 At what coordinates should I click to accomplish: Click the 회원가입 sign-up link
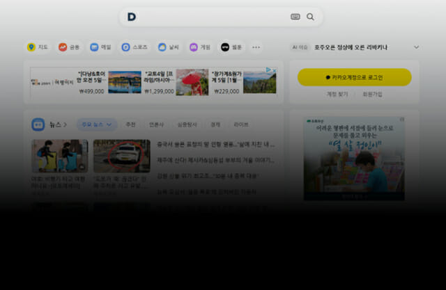pos(372,94)
